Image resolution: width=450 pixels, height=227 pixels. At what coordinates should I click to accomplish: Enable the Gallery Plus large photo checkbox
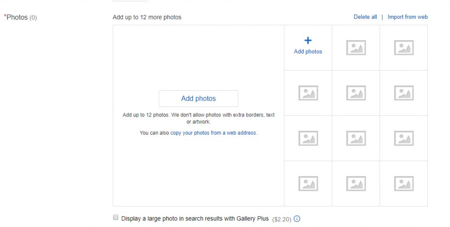(116, 217)
